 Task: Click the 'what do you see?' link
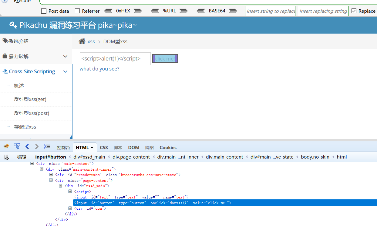pyautogui.click(x=99, y=69)
